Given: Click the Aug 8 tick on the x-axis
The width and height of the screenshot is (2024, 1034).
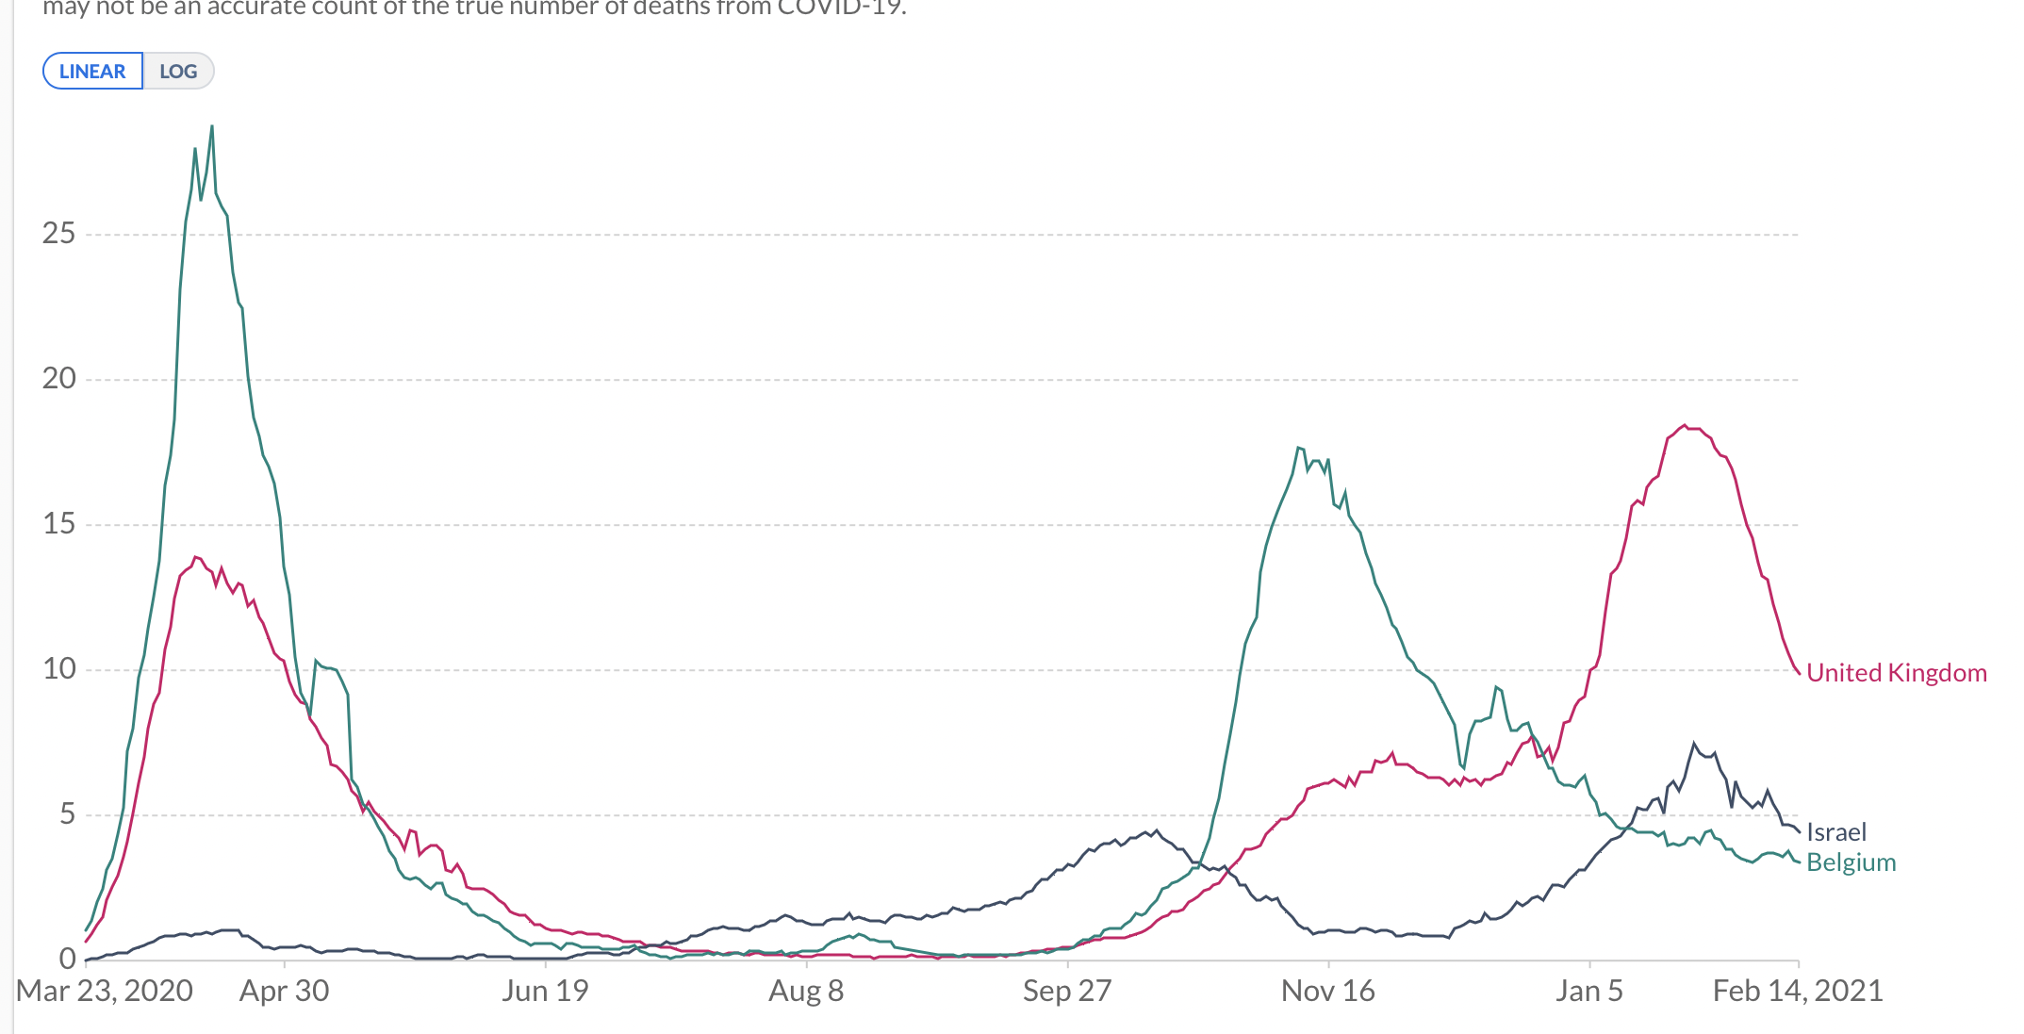Looking at the screenshot, I should tap(806, 991).
